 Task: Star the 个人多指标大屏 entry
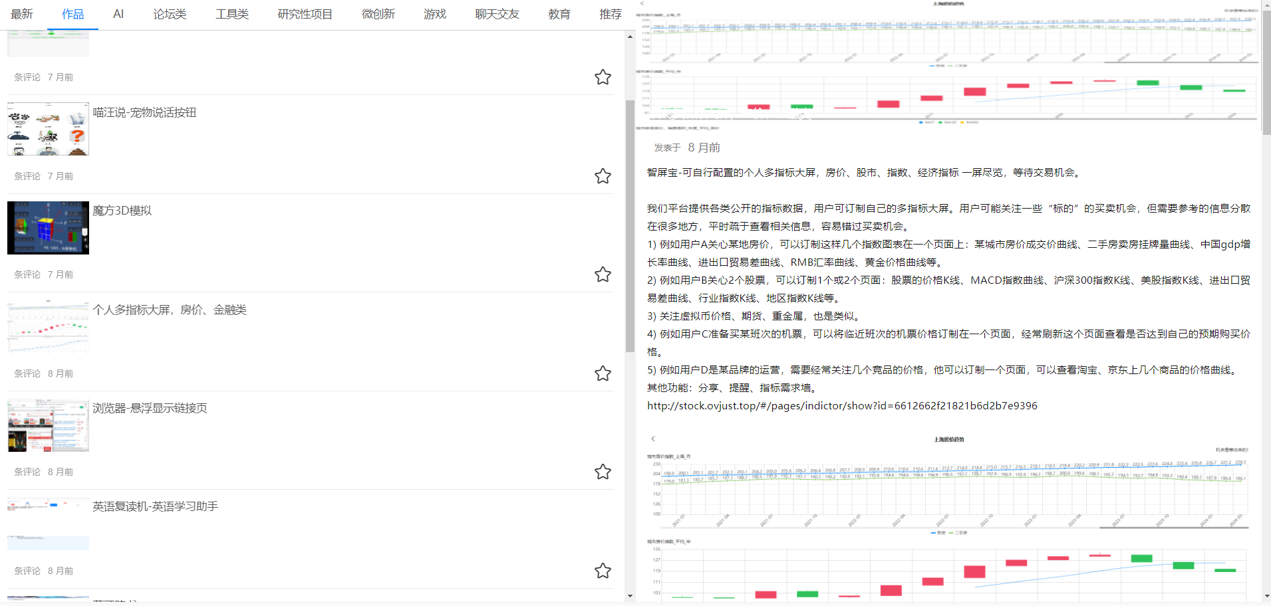coord(603,373)
